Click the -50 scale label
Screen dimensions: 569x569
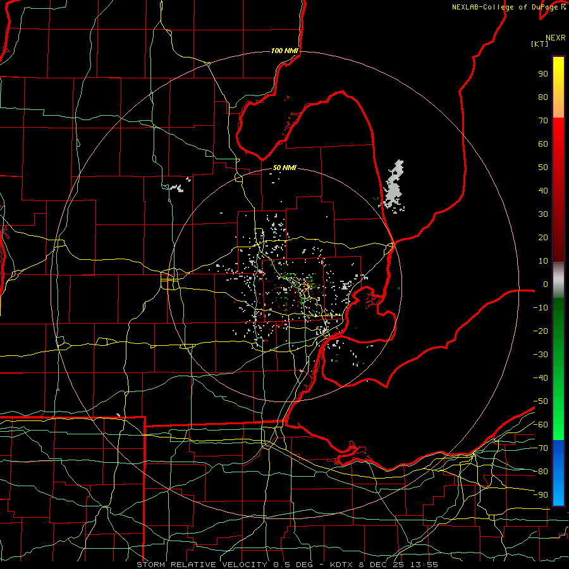click(541, 401)
